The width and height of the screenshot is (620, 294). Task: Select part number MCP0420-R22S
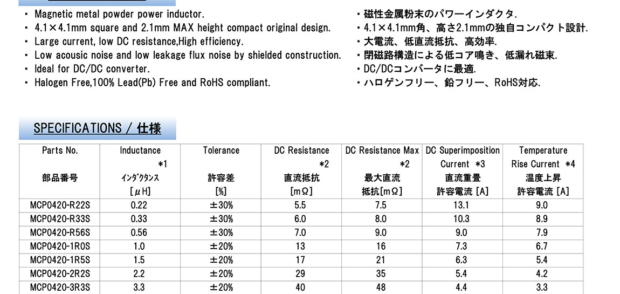click(60, 205)
